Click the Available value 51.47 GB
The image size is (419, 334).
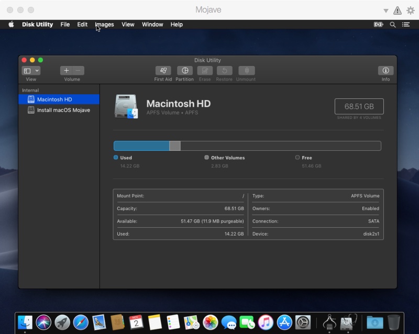pos(212,221)
